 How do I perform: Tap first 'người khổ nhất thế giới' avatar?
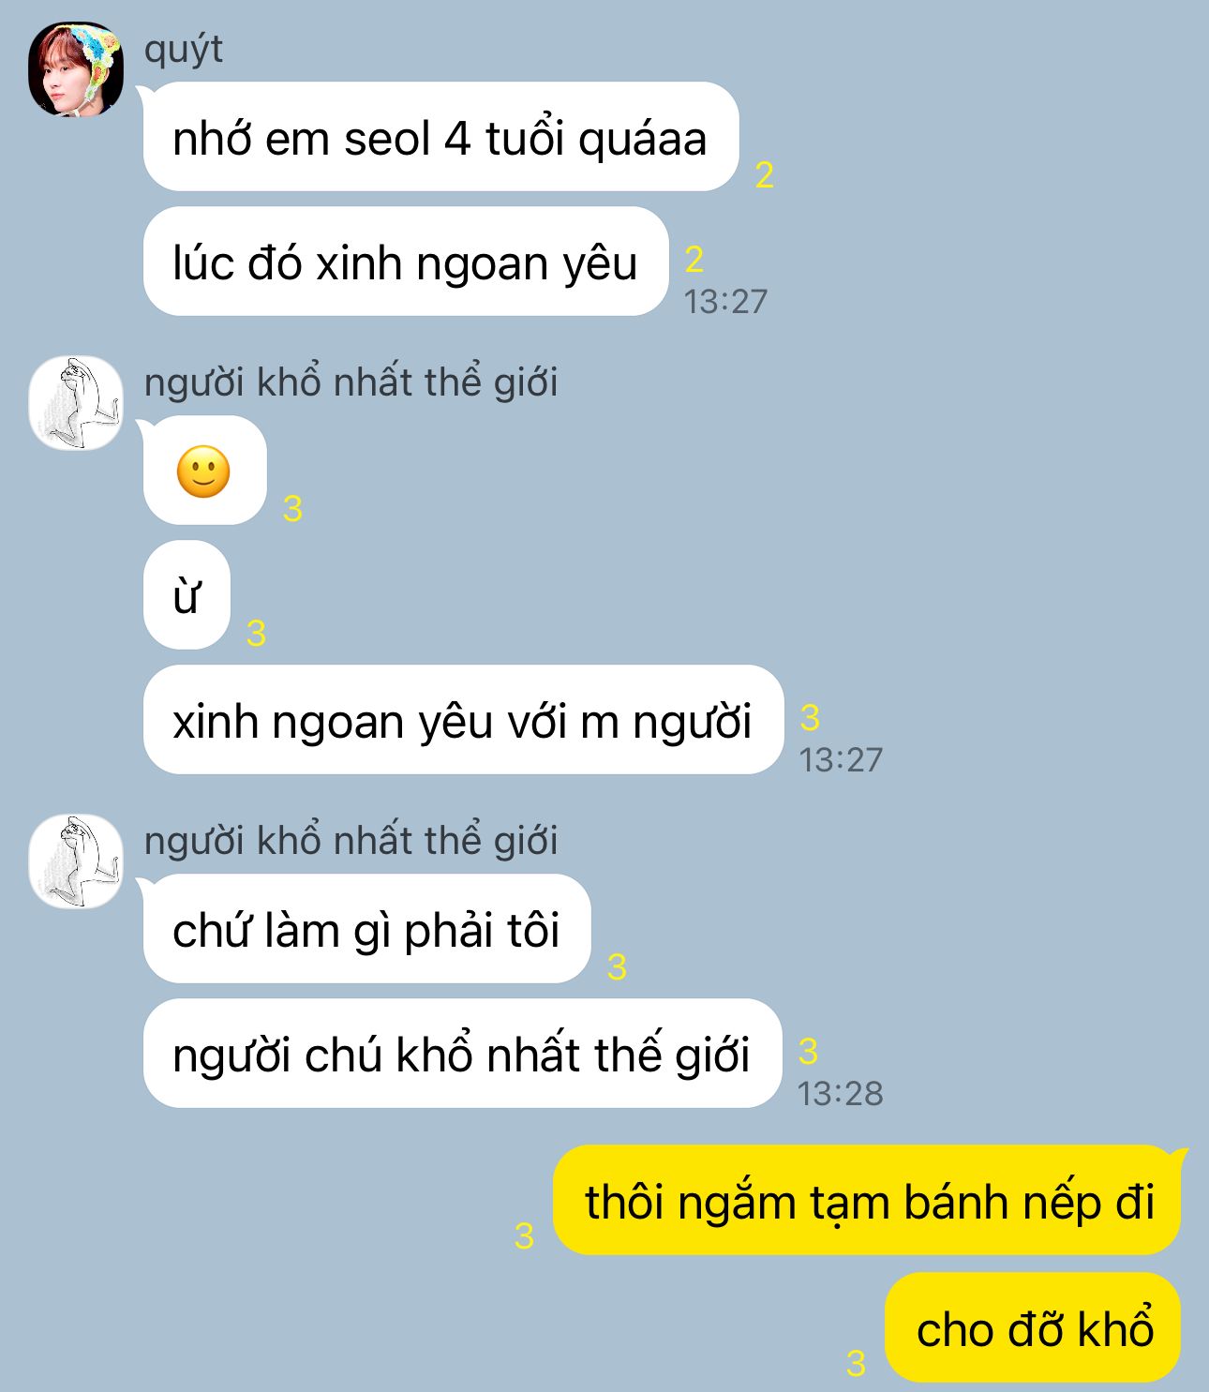coord(76,403)
